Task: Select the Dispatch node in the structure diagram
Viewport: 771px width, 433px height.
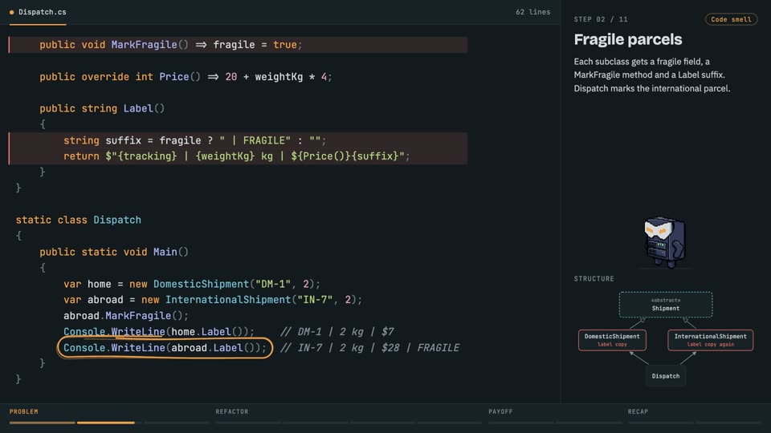Action: [x=665, y=376]
